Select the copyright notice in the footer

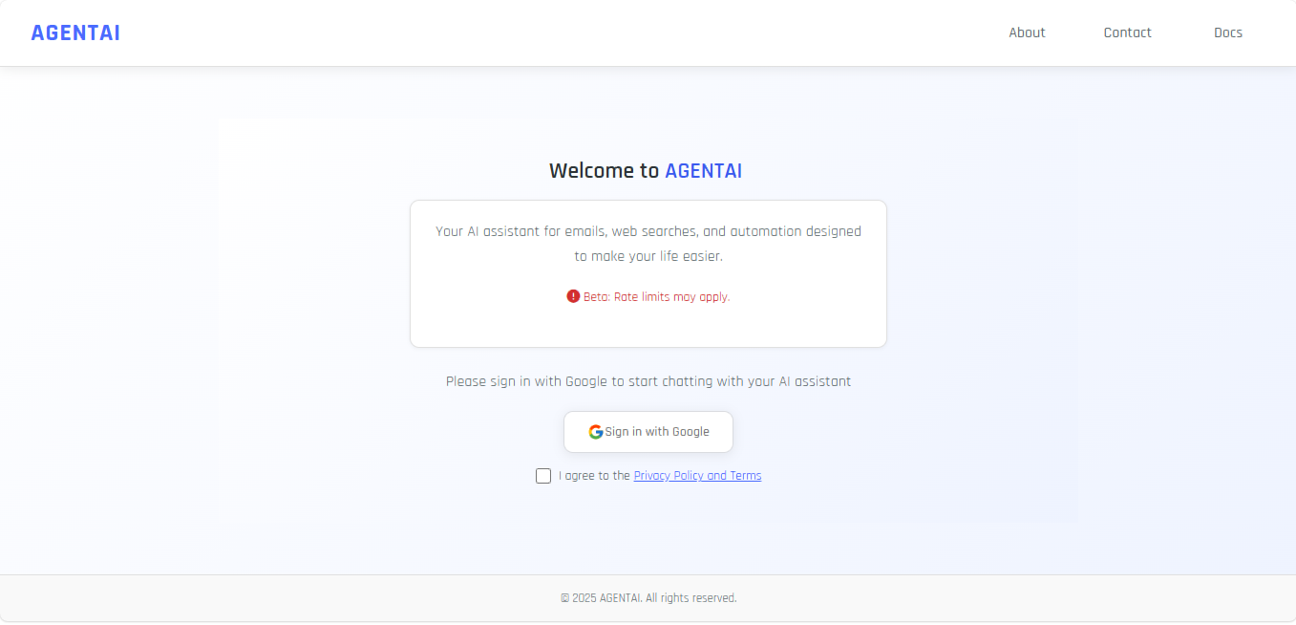[648, 597]
